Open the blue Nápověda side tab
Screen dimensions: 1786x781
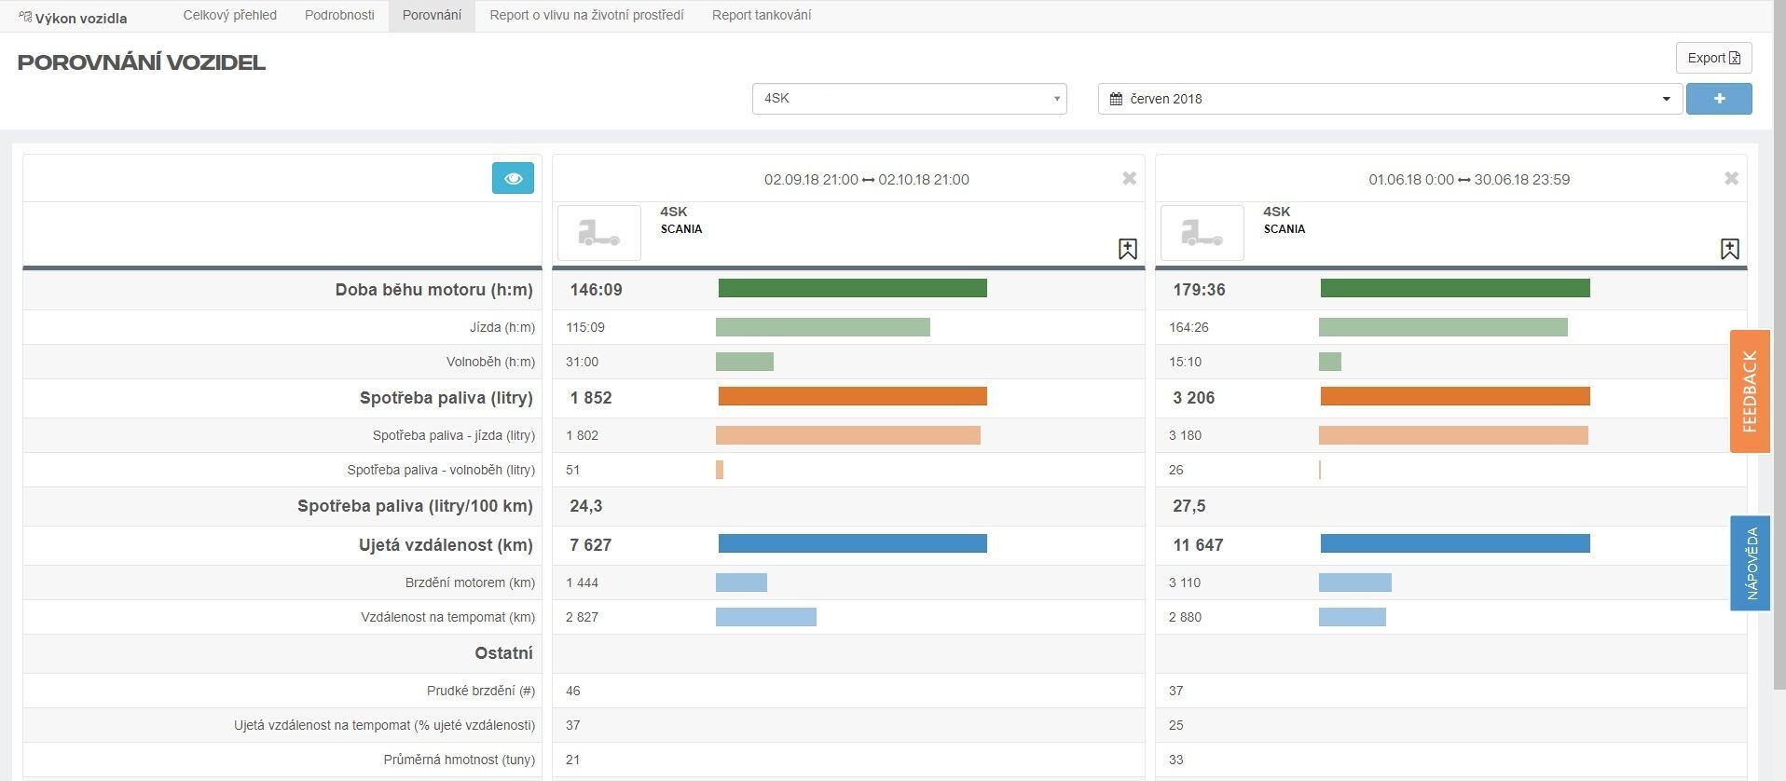(x=1750, y=564)
